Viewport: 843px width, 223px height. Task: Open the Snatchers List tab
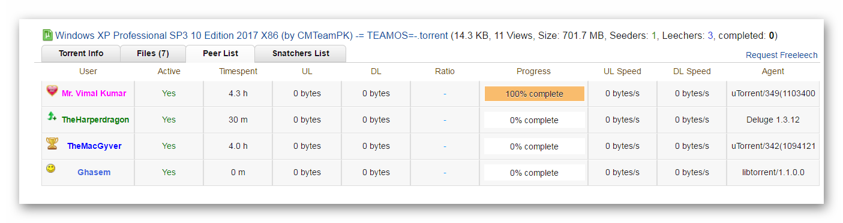[x=301, y=53]
